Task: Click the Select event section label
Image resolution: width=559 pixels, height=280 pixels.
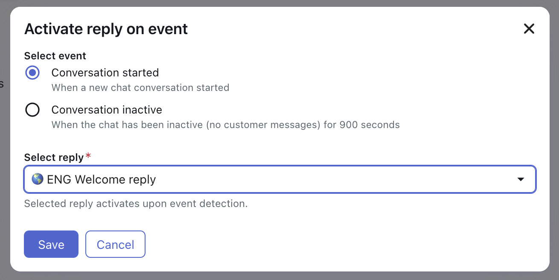Action: click(55, 56)
